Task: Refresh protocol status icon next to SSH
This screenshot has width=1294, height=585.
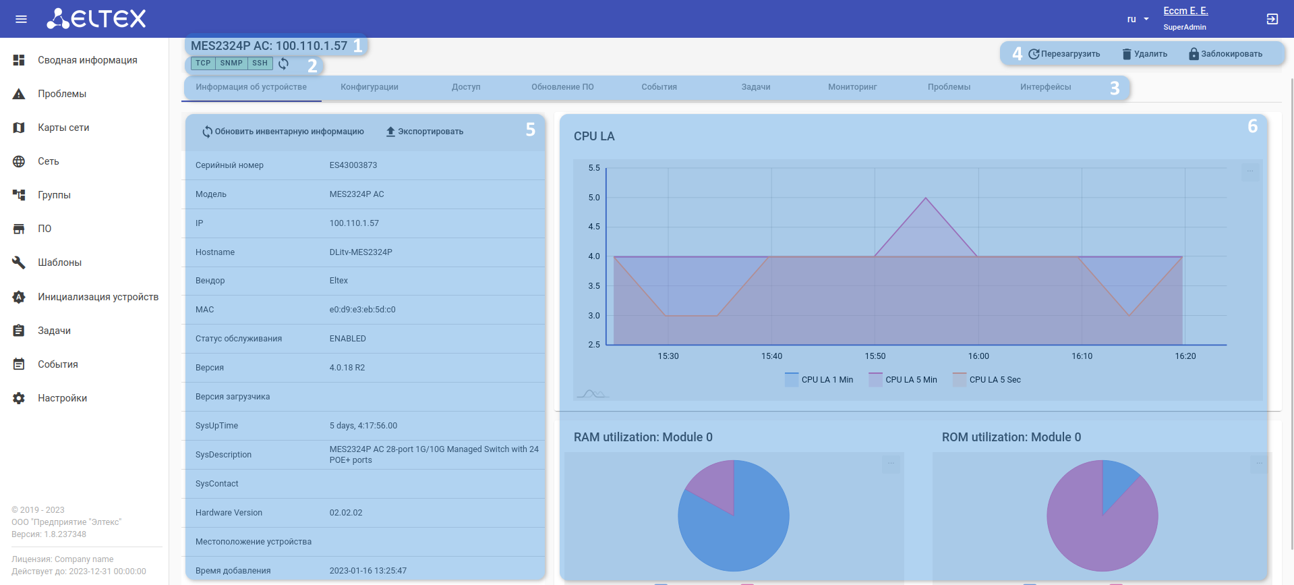Action: [x=283, y=63]
